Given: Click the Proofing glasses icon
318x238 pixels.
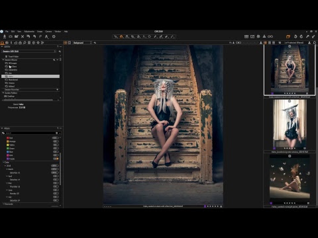Looking at the screenshot, I should pos(270,36).
